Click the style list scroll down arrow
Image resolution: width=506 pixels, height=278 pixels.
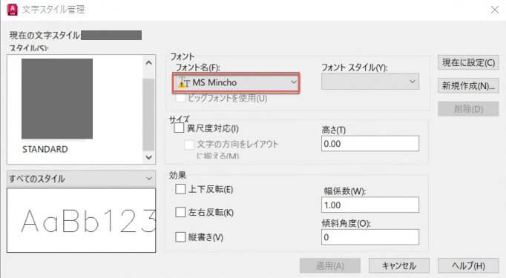point(148,157)
